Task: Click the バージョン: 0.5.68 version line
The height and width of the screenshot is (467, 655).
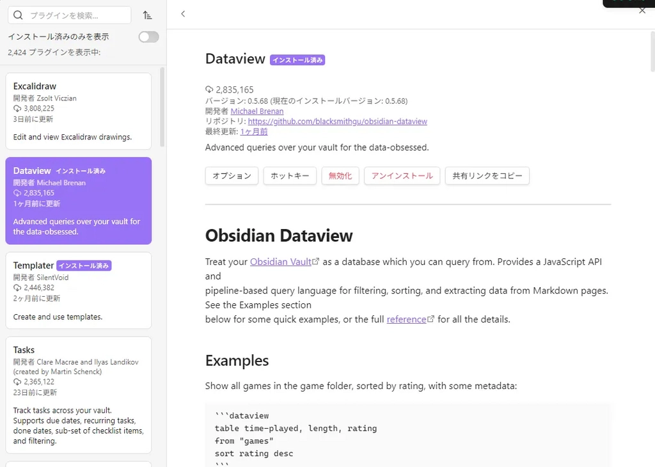Action: 306,101
